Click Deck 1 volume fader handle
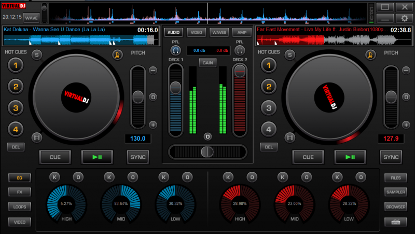Screen dimensions: 415x234 tap(175, 88)
